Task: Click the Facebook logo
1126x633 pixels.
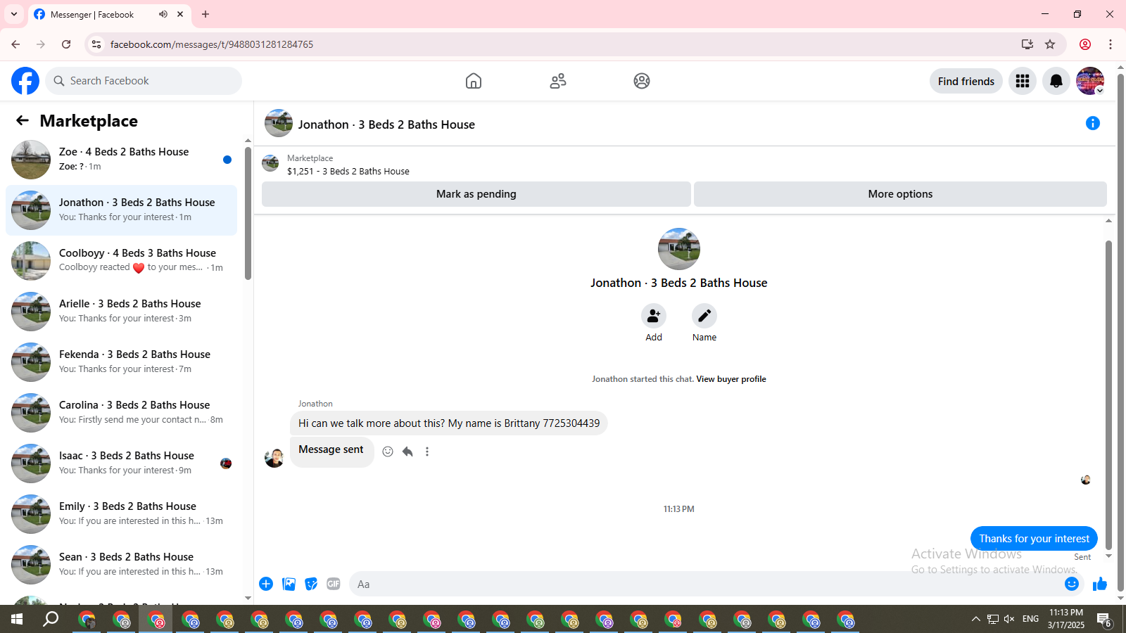Action: pos(25,81)
